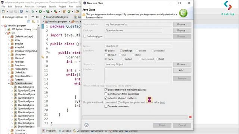Open the File menu
Viewport: 239px width, 134px height.
pyautogui.click(x=3, y=7)
